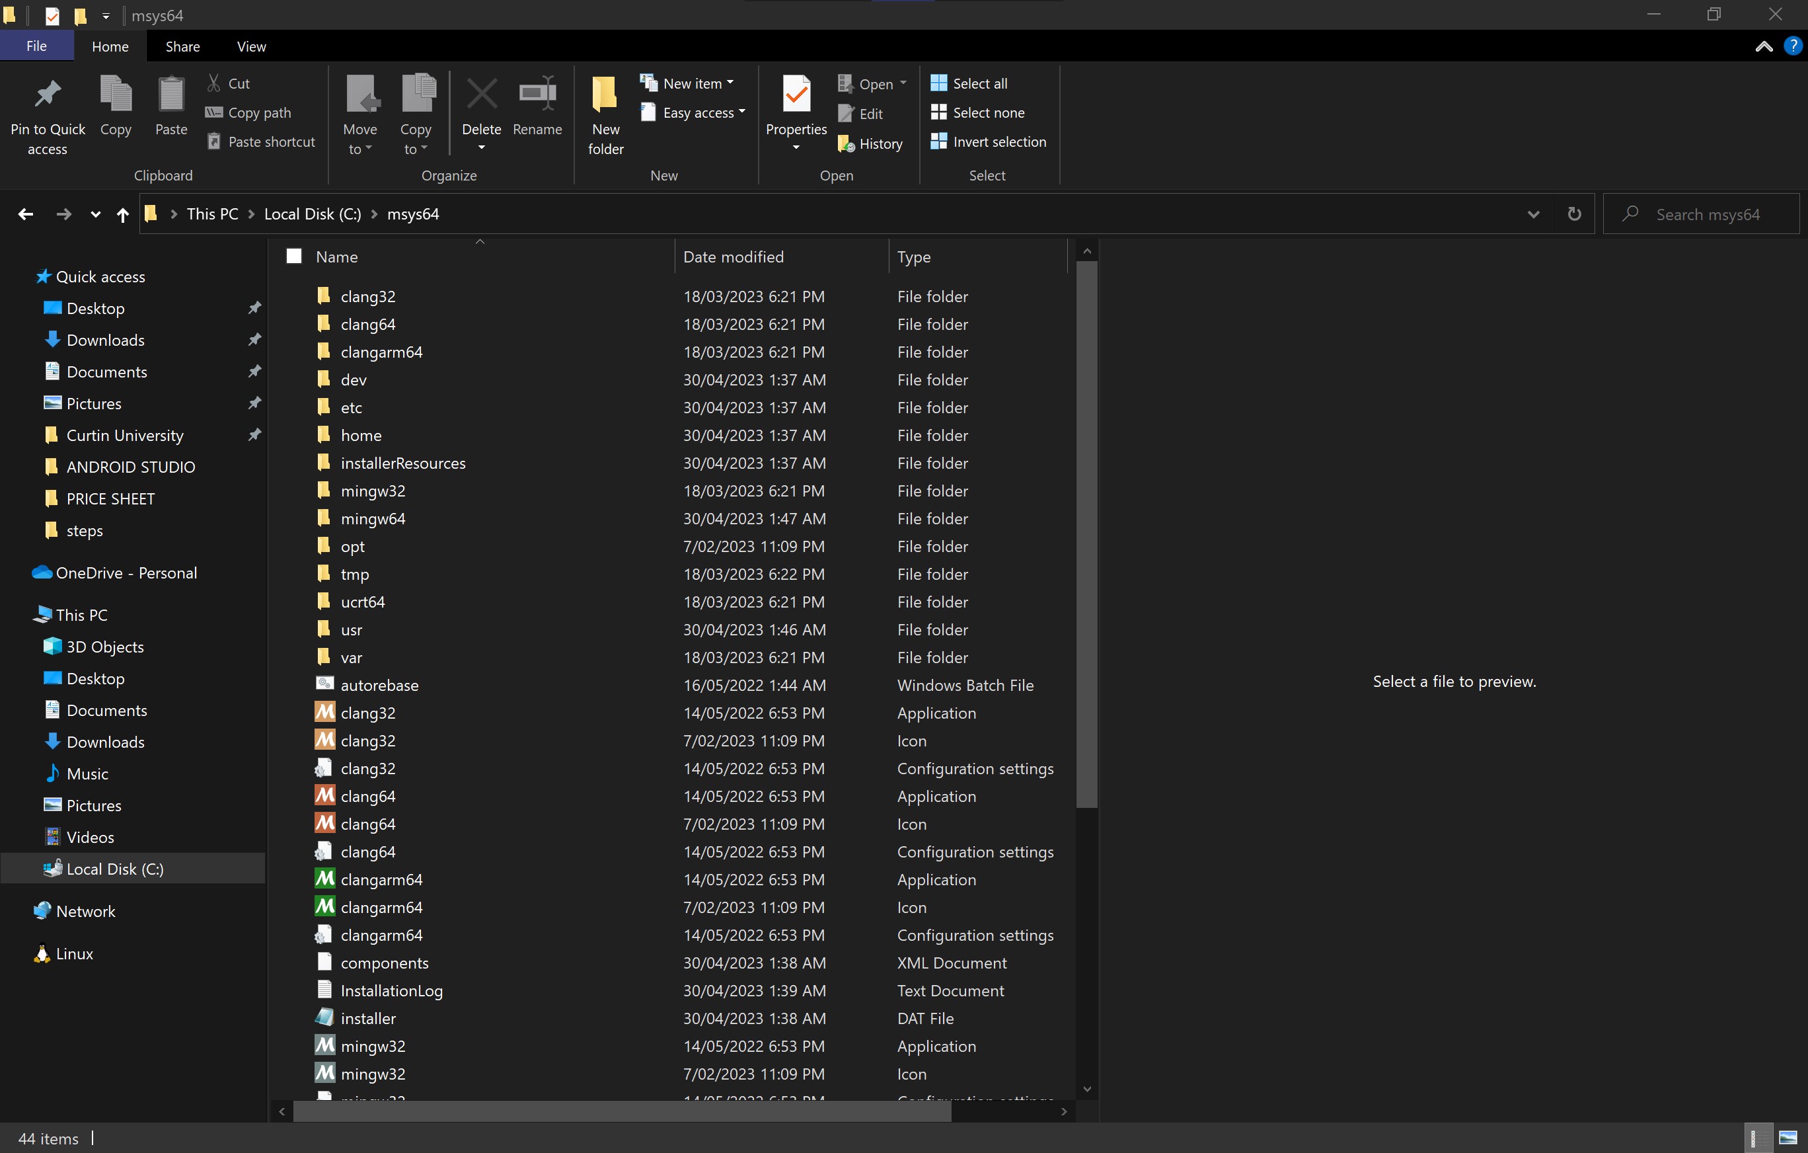Refresh the msys64 folder view
Viewport: 1808px width, 1153px height.
tap(1575, 214)
